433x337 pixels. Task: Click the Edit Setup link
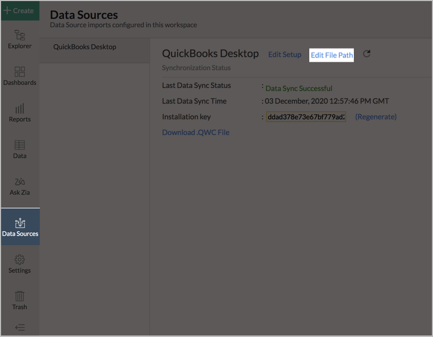[285, 54]
